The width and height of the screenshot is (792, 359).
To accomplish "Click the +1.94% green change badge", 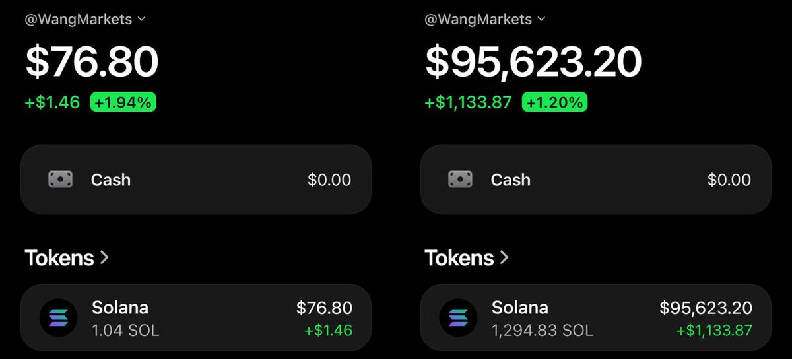I will 123,102.
